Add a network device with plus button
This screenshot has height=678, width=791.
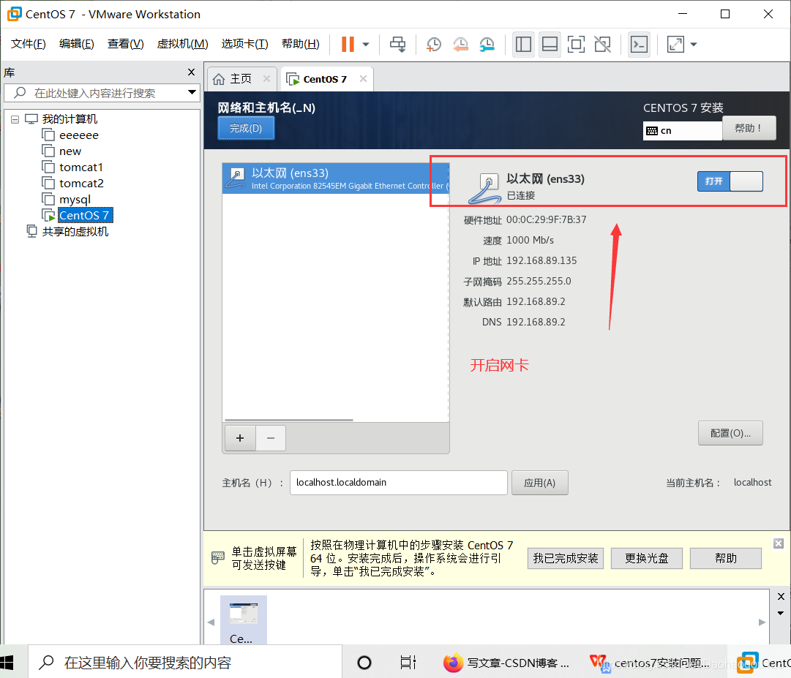click(x=240, y=438)
